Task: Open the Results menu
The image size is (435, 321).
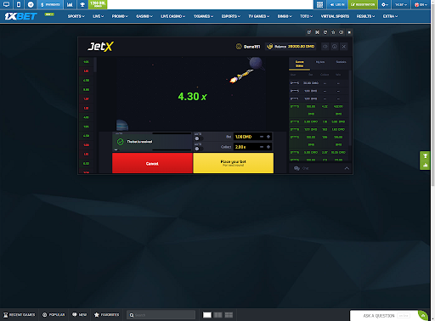Action: pos(365,16)
